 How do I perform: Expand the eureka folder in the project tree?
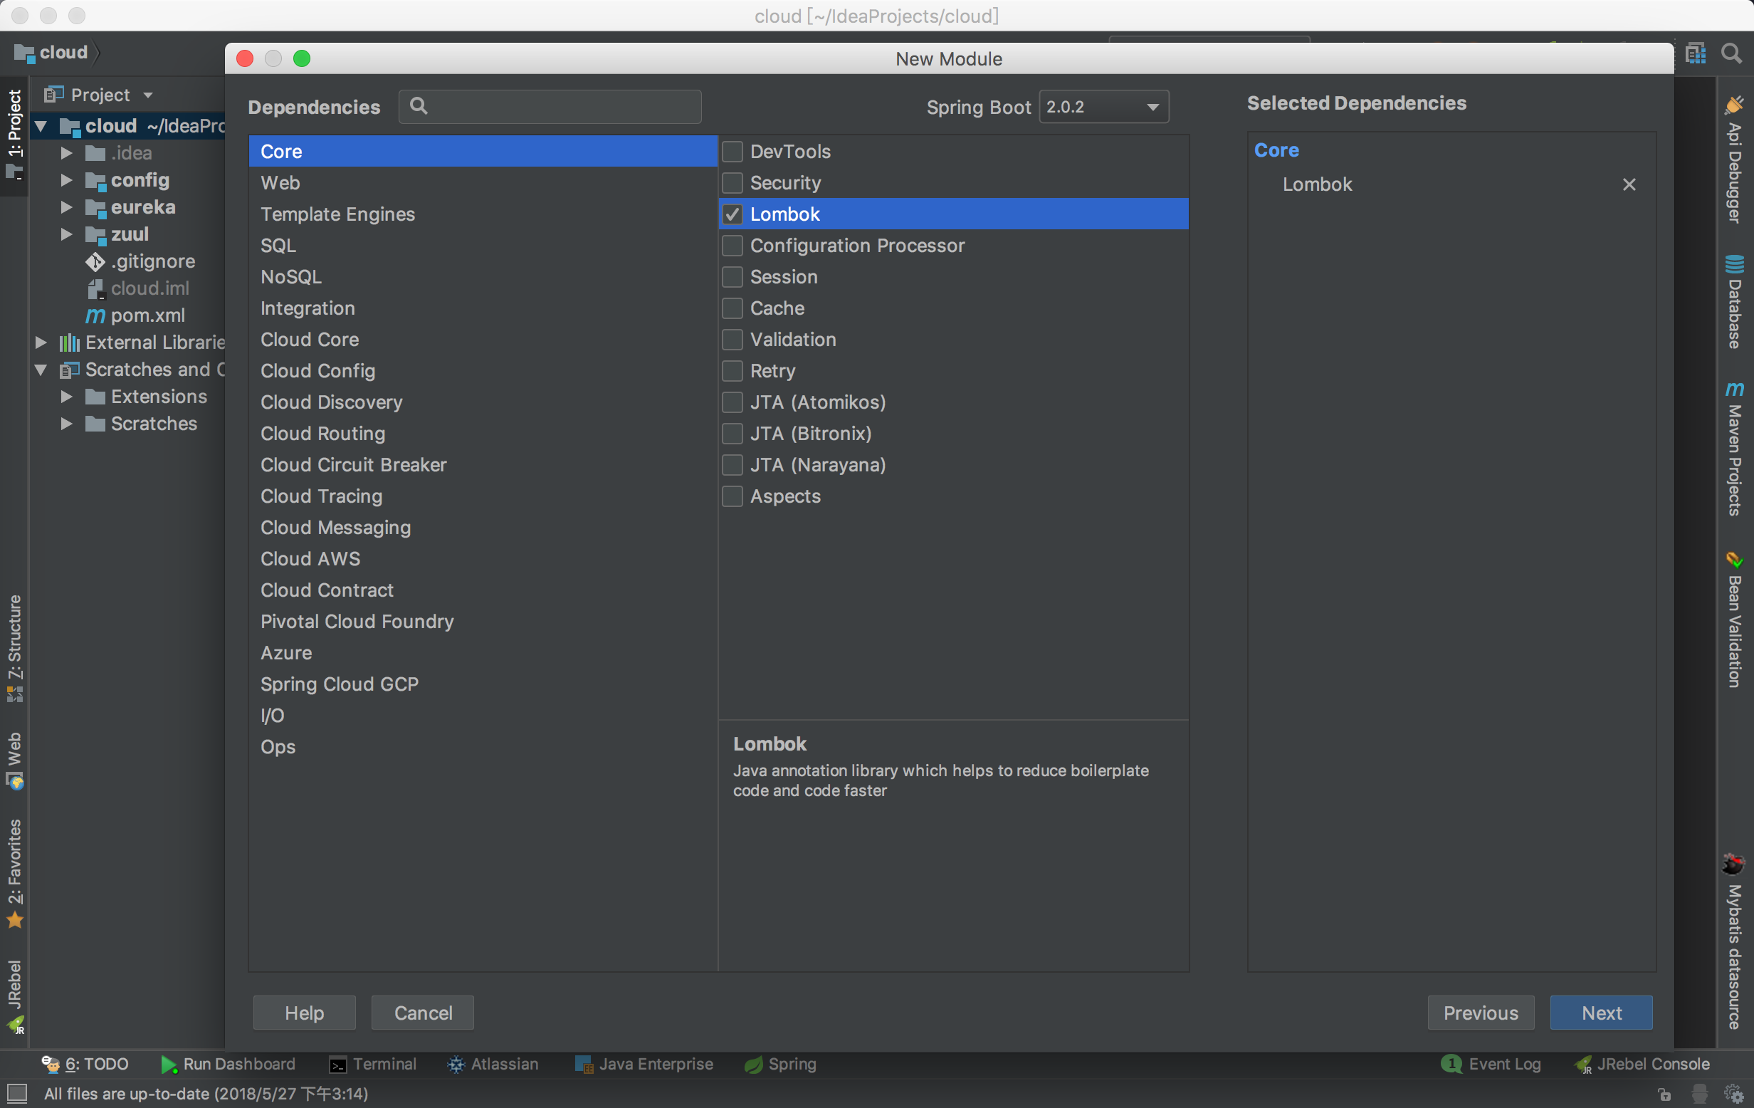[x=66, y=208]
